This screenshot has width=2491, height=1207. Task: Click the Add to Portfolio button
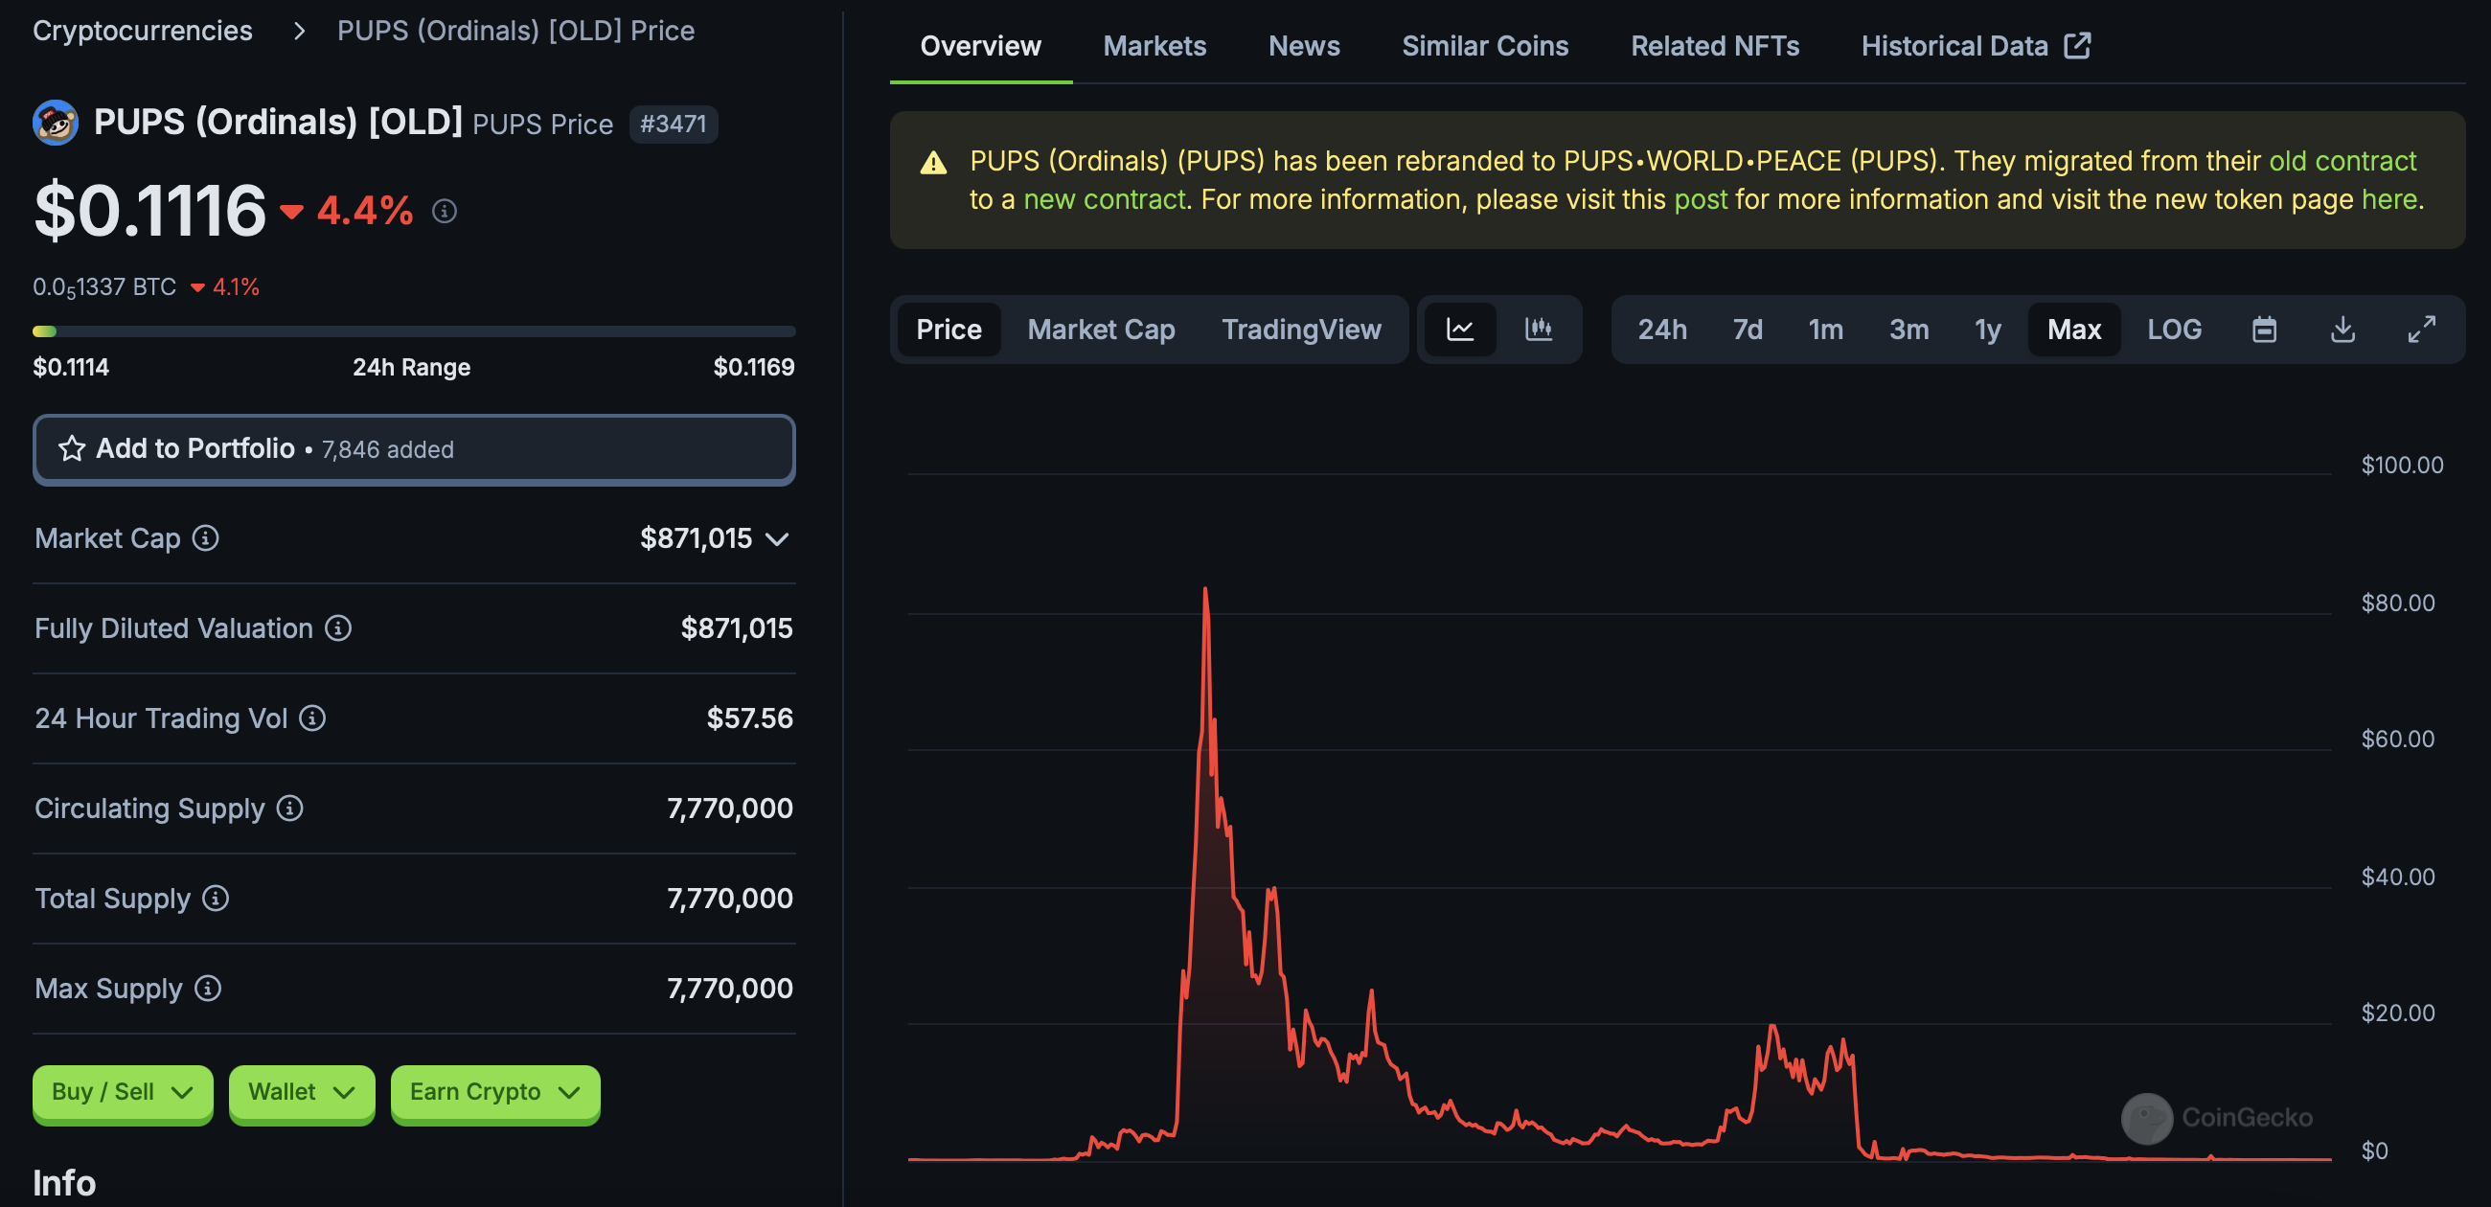414,448
